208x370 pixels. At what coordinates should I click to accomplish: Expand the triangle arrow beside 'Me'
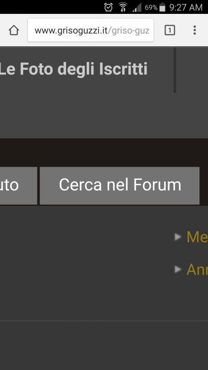point(178,237)
